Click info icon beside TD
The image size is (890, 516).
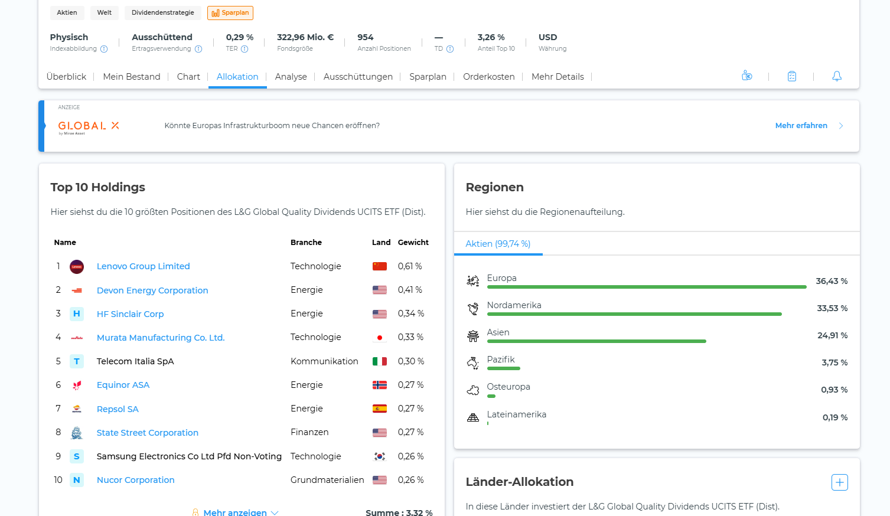pos(450,49)
